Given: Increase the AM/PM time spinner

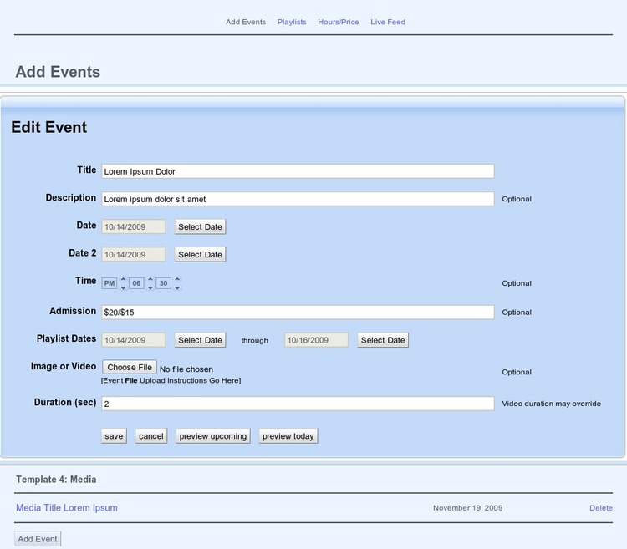Looking at the screenshot, I should tap(123, 279).
